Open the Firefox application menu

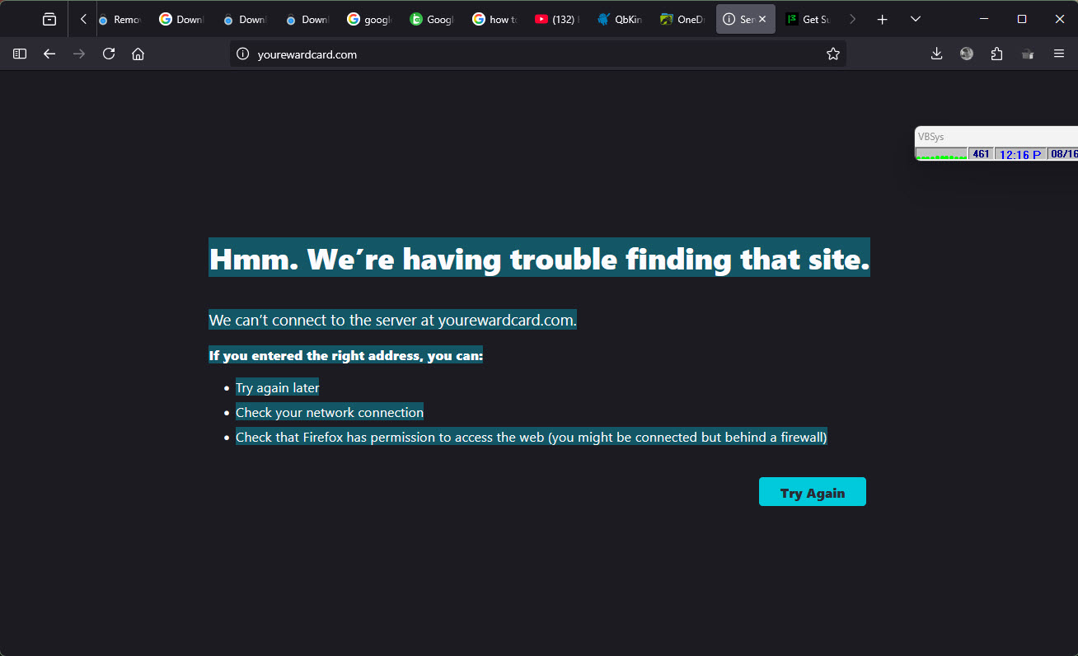click(1059, 54)
